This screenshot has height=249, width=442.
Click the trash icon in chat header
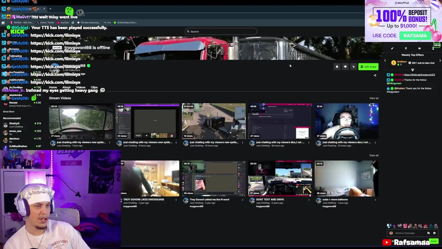406,49
